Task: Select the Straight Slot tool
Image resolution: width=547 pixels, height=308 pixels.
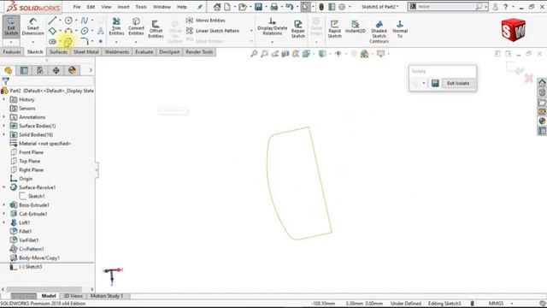Action: click(52, 42)
